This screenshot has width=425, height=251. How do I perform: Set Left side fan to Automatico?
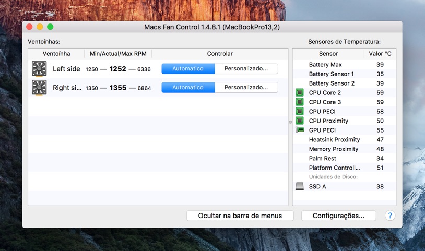click(188, 69)
